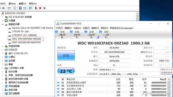The width and height of the screenshot is (173, 97).
Task: Click the 鼠标和其他指针设备 mouse icon
Action: (6, 79)
